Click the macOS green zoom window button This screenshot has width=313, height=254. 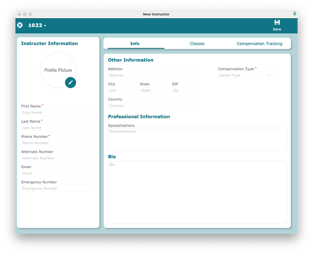click(x=30, y=14)
